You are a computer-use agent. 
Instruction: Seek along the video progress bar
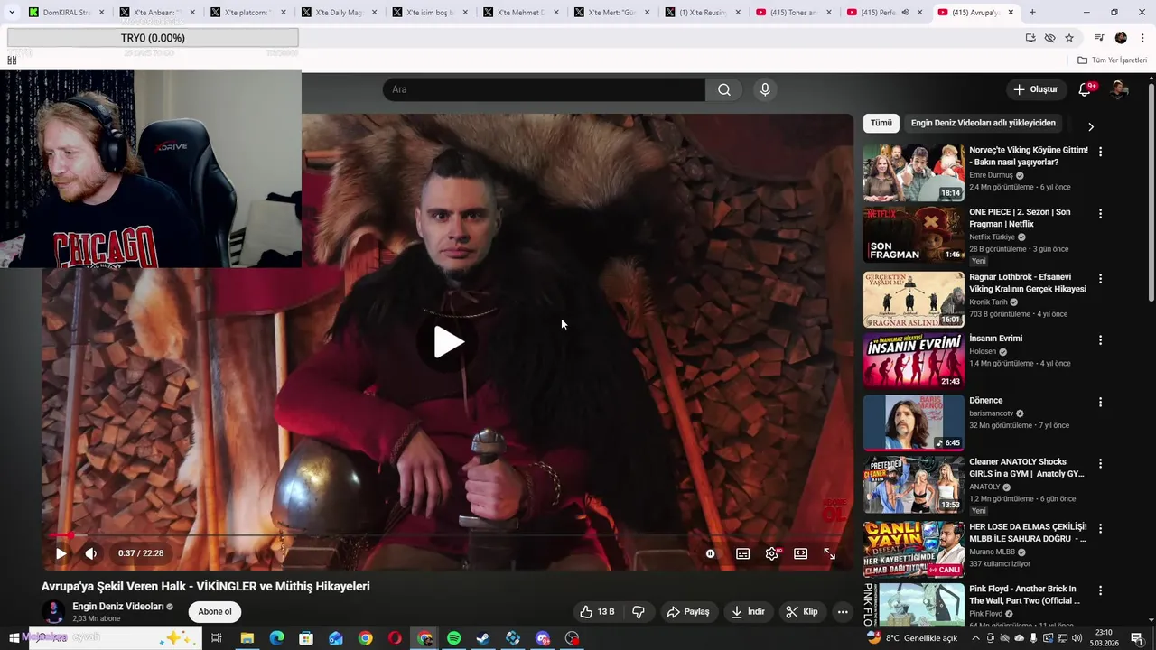click(447, 535)
